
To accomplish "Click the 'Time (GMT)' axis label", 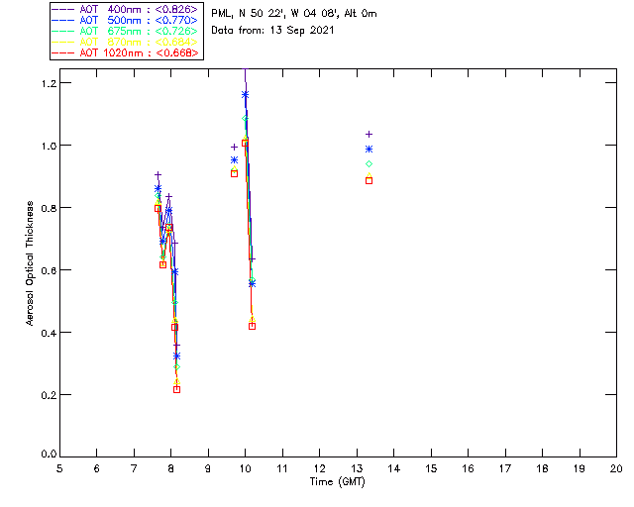I will (x=337, y=482).
